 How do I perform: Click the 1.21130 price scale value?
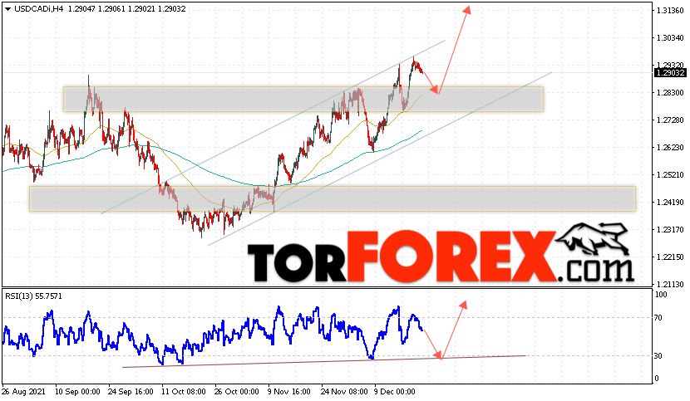(669, 285)
